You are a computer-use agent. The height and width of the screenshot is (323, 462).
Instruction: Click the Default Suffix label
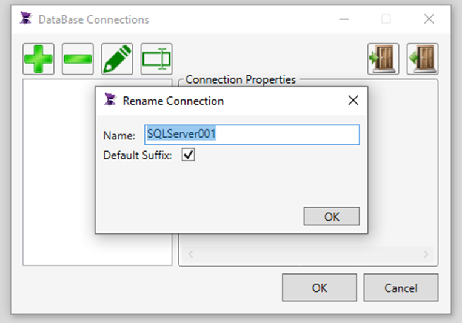[137, 155]
